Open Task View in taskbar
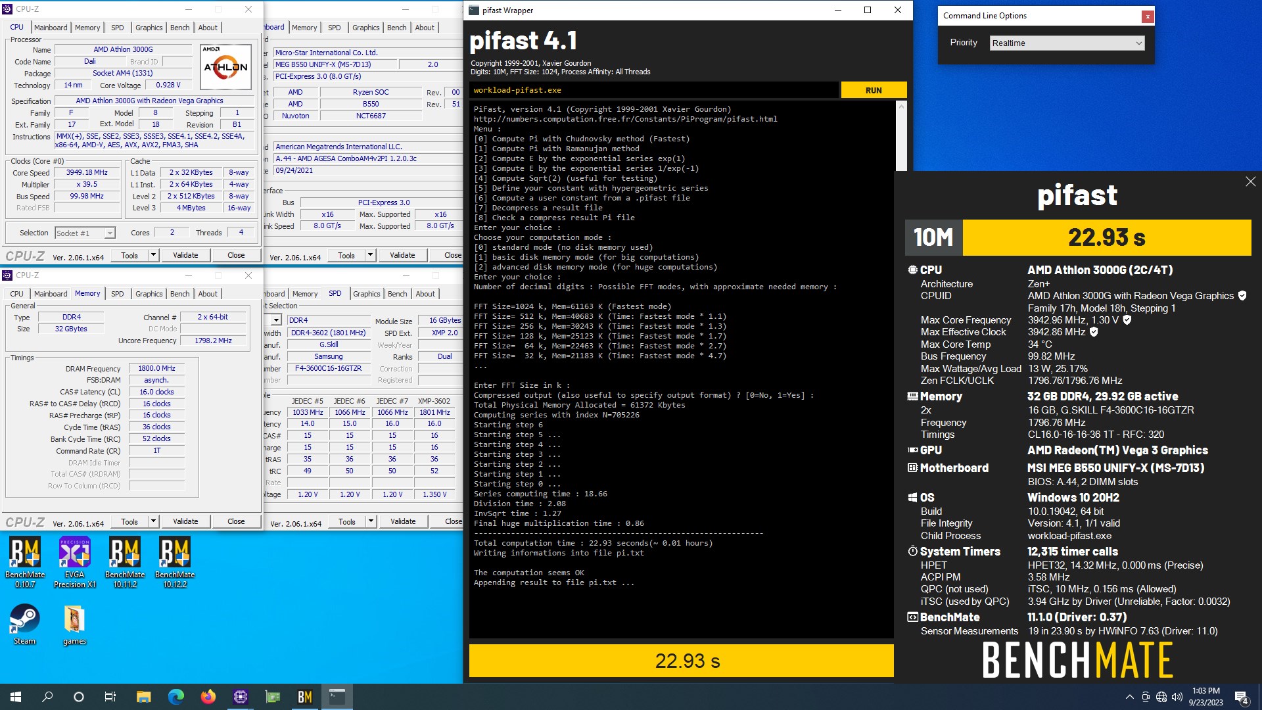The height and width of the screenshot is (710, 1262). coord(110,697)
